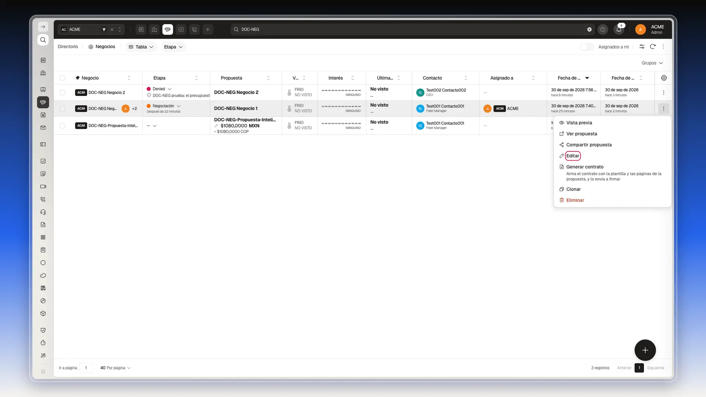706x397 pixels.
Task: Click the floating add plus button
Action: (x=645, y=350)
